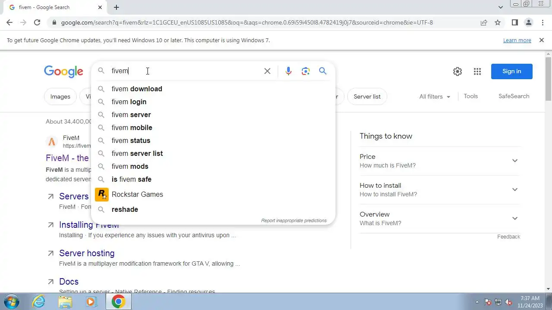Start voice search with the microphone icon

click(x=289, y=71)
